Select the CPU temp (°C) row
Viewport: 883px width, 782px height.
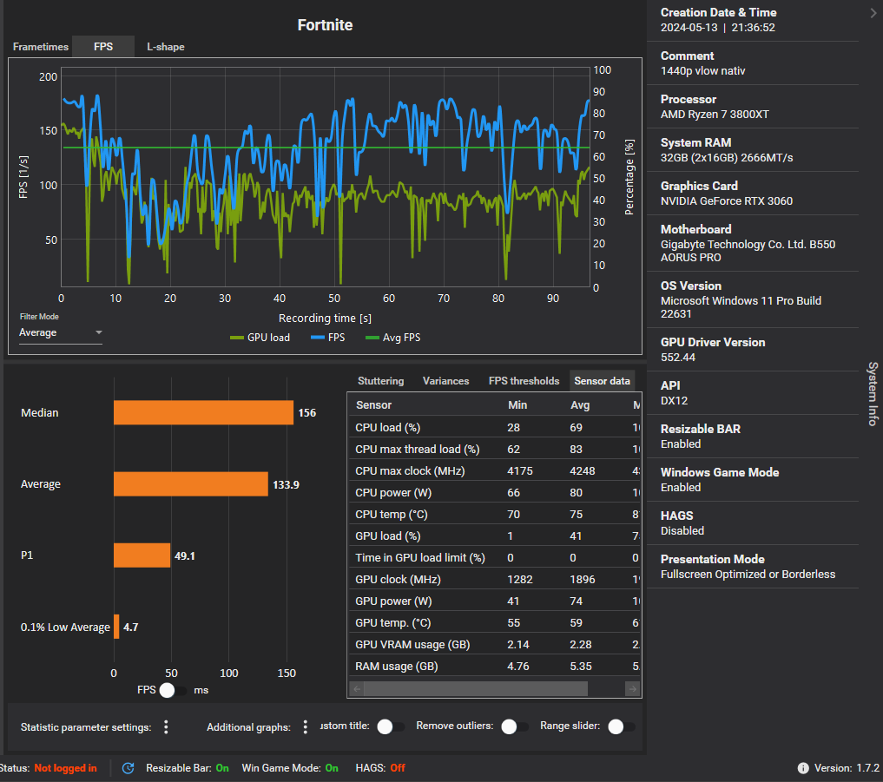coord(494,514)
